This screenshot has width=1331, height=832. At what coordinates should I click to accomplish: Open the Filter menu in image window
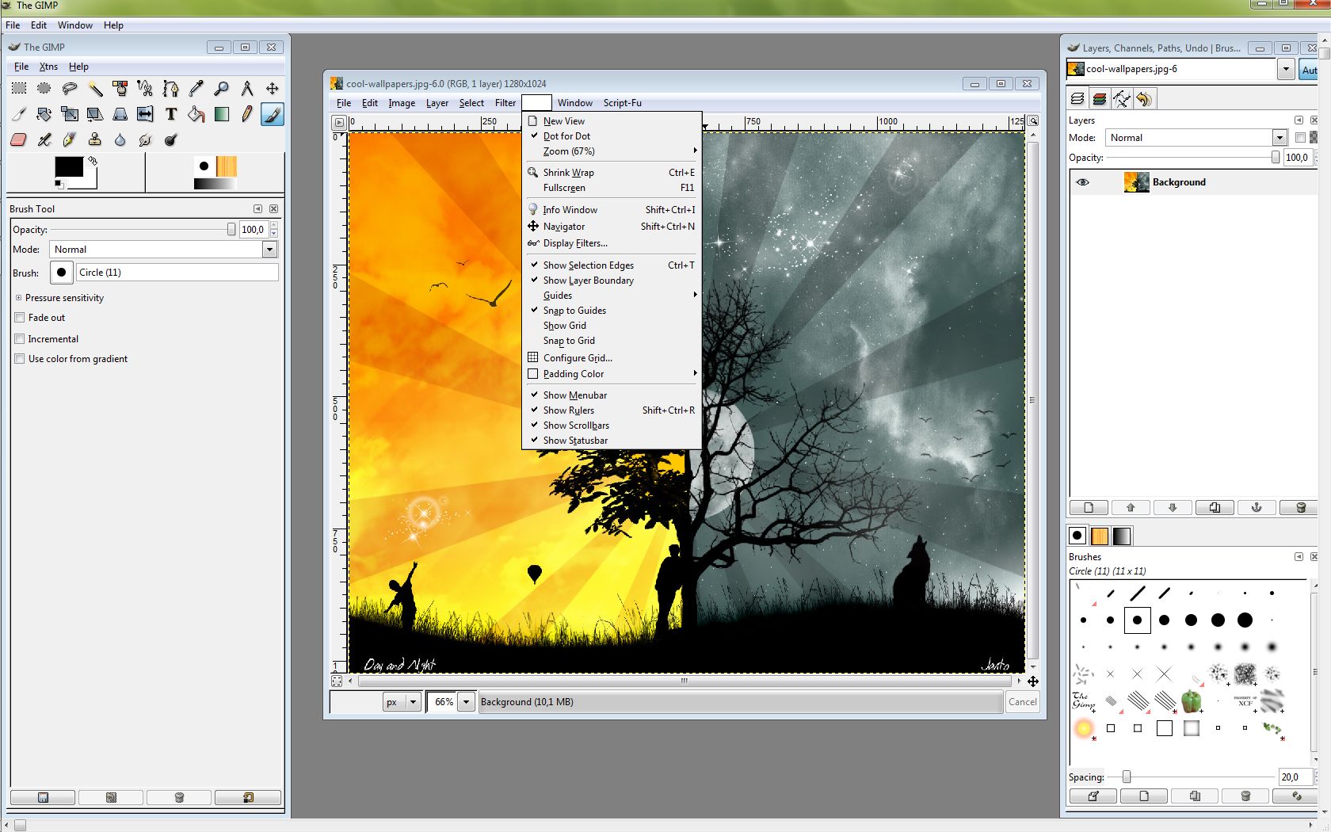[505, 103]
